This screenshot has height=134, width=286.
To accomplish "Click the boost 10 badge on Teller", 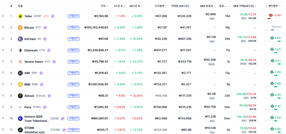I will click(46, 16).
